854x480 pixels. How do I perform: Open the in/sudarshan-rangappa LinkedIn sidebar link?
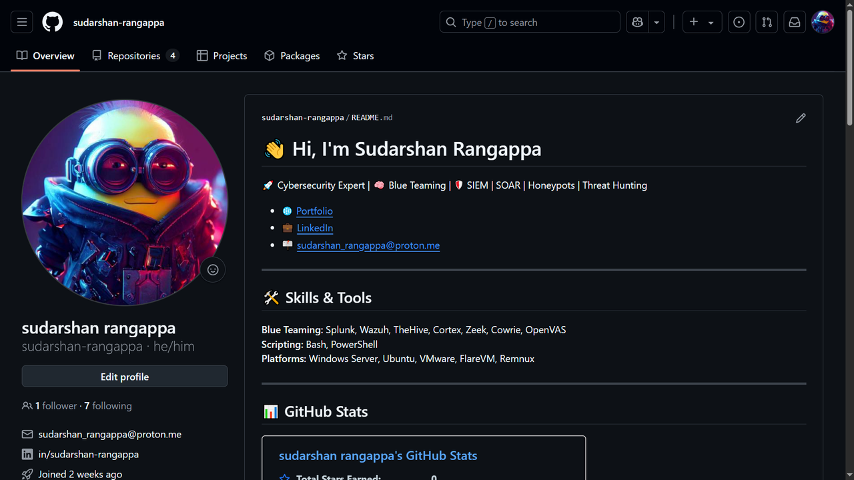click(89, 454)
